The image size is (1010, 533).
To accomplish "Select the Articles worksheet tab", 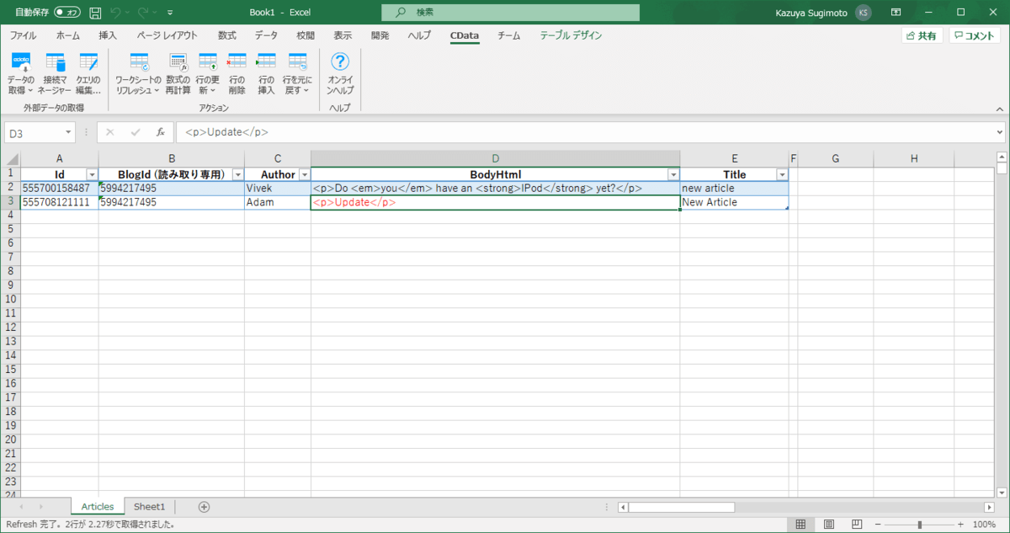I will click(x=98, y=507).
